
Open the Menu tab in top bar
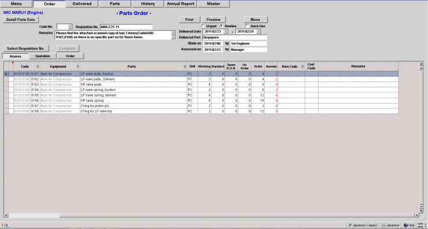(x=16, y=4)
